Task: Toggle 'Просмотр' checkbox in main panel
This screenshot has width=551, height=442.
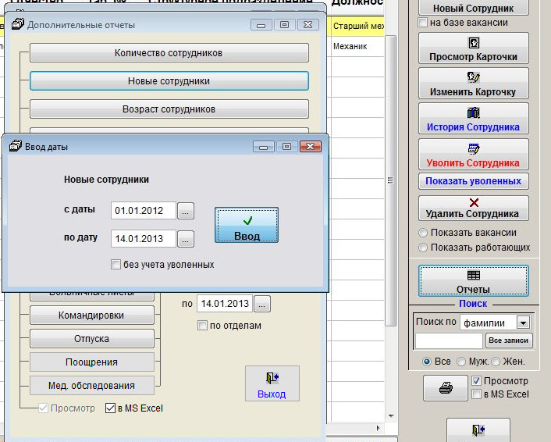Action: click(476, 380)
